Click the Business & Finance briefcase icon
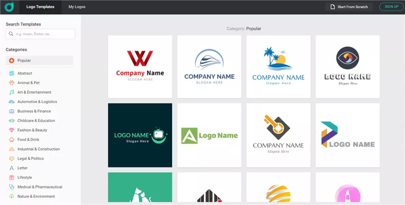 [x=11, y=111]
